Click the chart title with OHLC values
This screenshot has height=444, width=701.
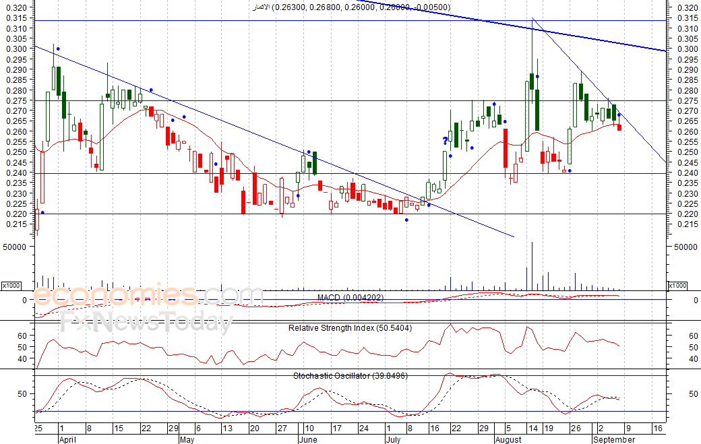352,7
